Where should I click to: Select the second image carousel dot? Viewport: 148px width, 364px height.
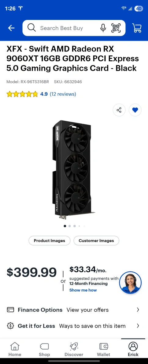pyautogui.click(x=69, y=226)
